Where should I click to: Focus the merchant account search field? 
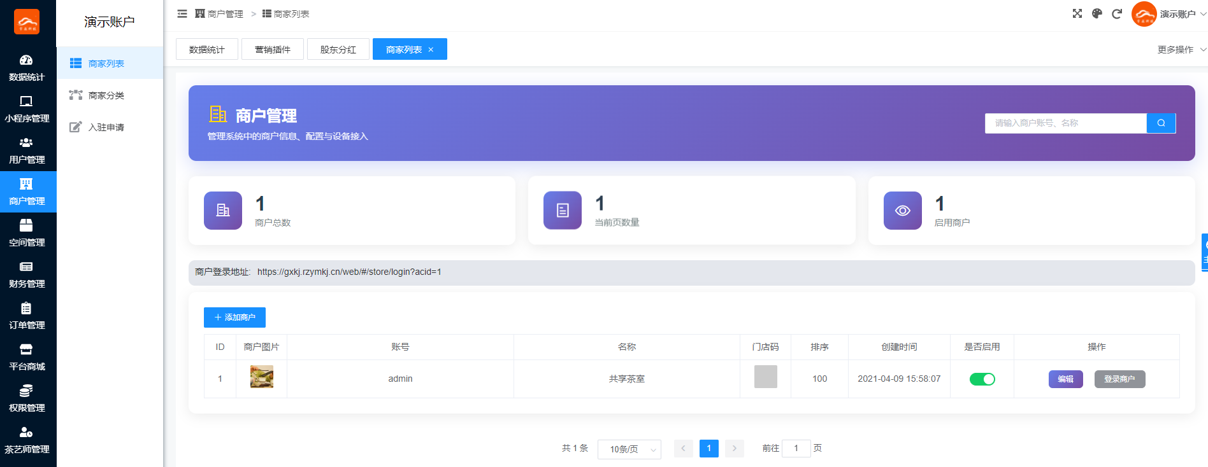(1065, 123)
